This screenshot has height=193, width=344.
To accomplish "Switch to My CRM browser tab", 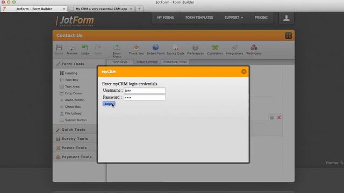I will 102,9.
